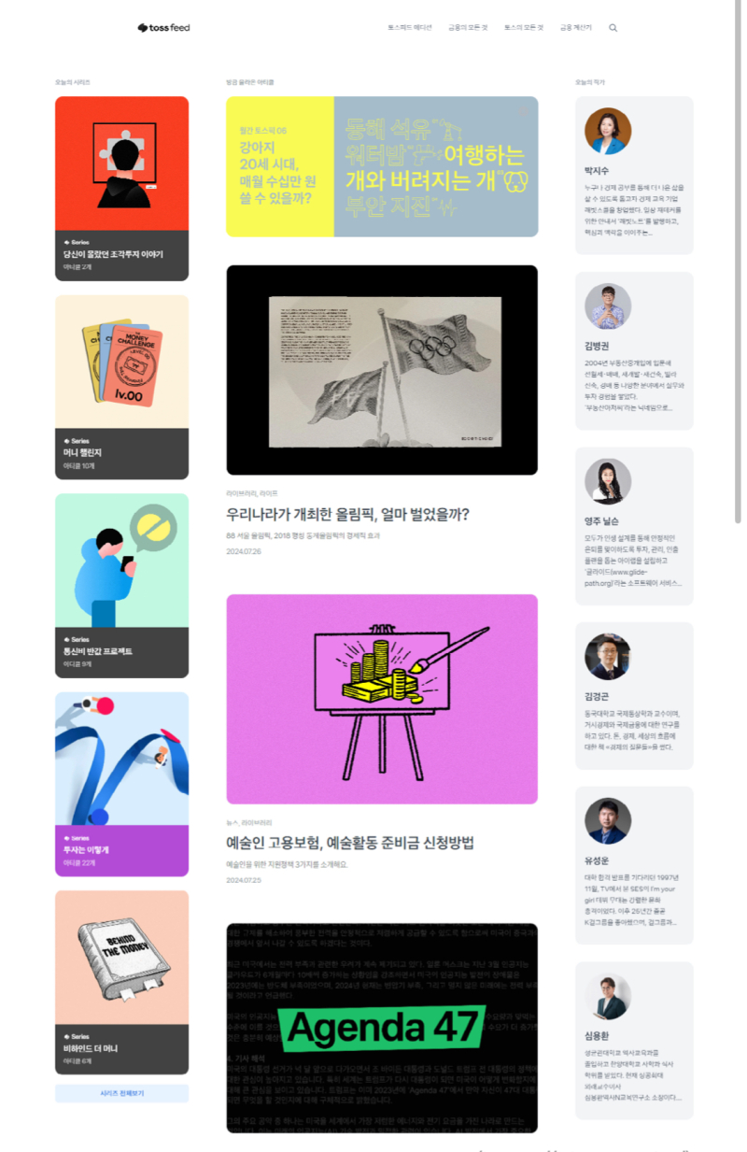Click the 김병권 author avatar

[608, 306]
